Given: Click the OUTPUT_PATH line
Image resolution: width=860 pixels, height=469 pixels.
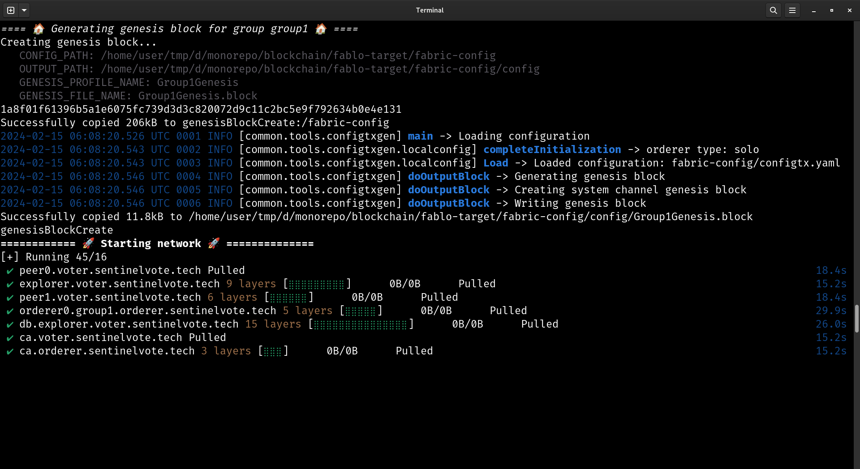Looking at the screenshot, I should click(x=279, y=69).
